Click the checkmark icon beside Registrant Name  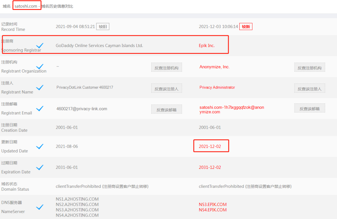[40, 88]
